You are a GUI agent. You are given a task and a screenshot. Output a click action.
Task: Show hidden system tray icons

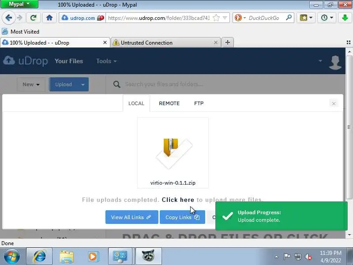coord(277,257)
